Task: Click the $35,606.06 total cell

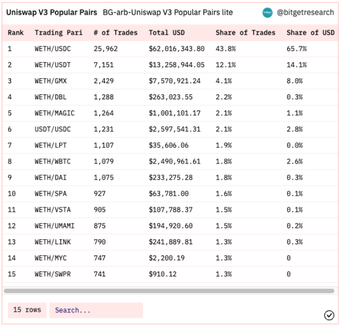Action: [169, 146]
